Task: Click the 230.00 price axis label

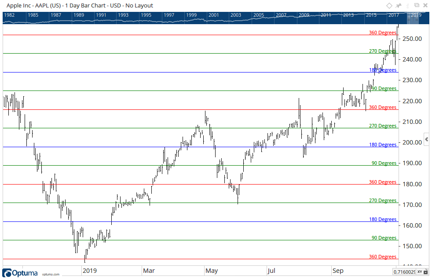Action: coord(412,80)
